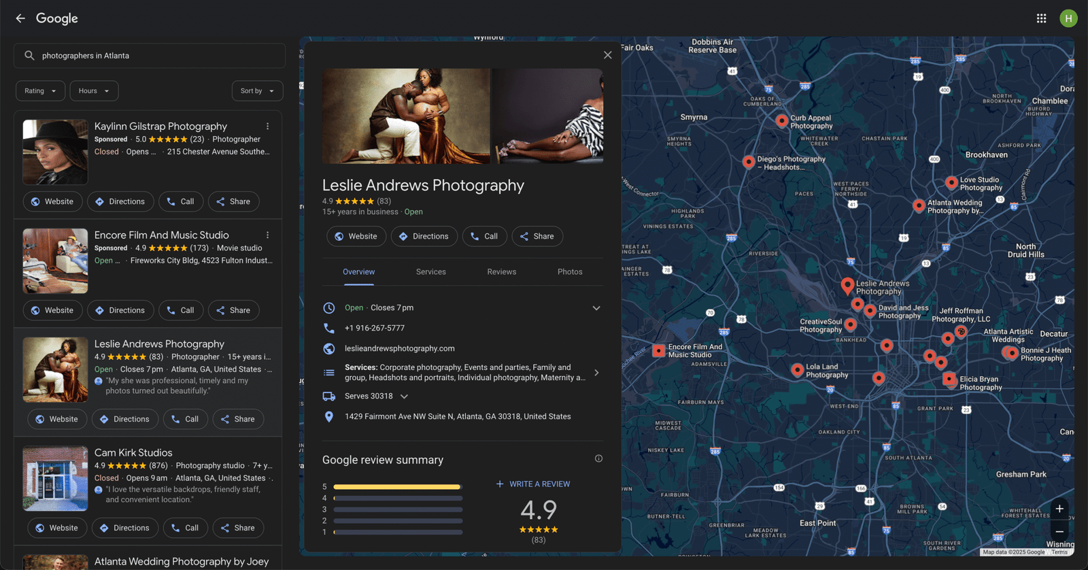Expand the Serves 30318 service area
The image size is (1088, 570).
pyautogui.click(x=404, y=397)
